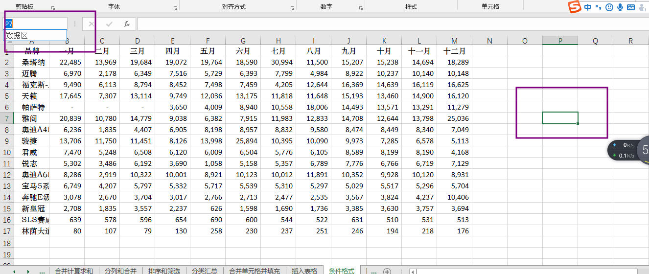Go to the next sheet tab arrow

(x=28, y=271)
